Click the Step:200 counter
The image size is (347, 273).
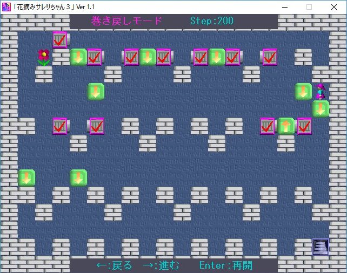coord(212,21)
